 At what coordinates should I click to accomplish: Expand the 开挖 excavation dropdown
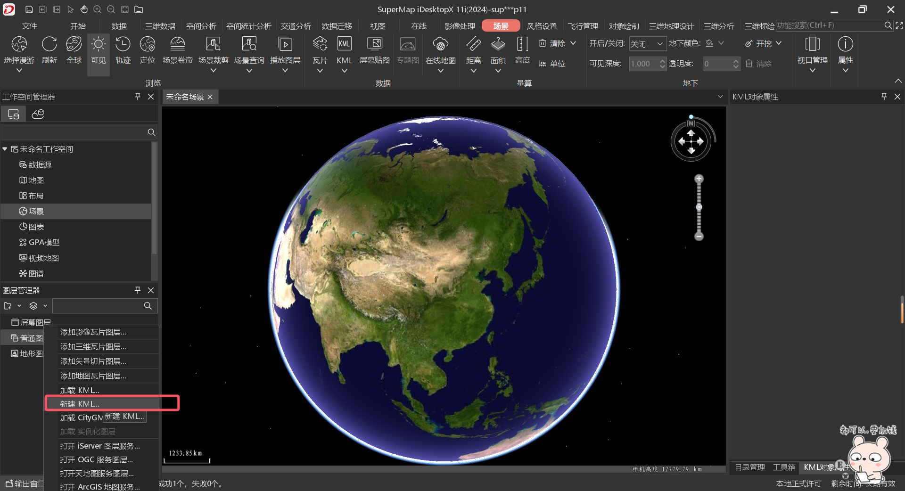click(x=779, y=43)
